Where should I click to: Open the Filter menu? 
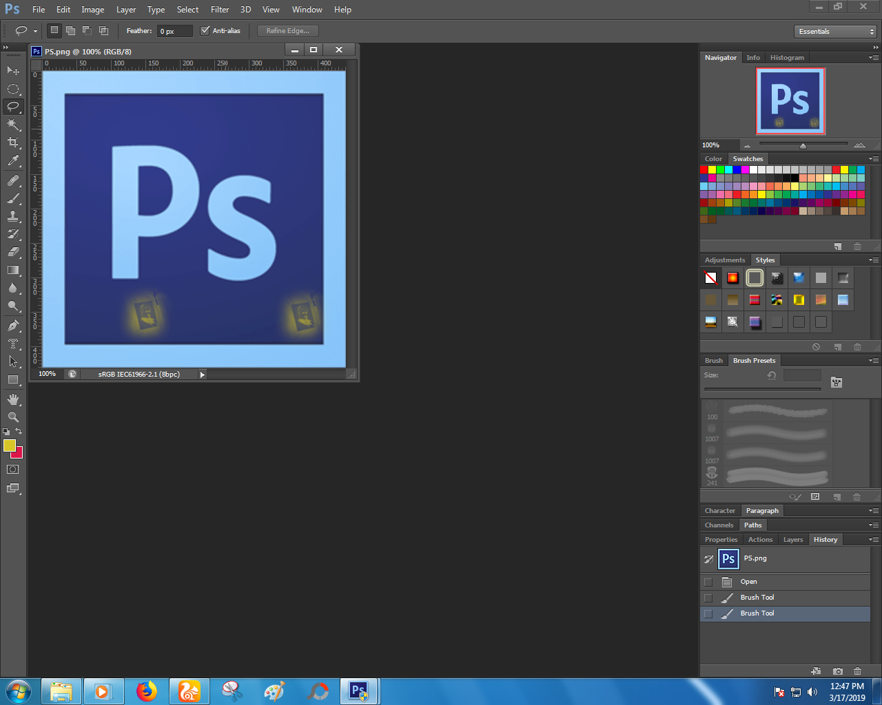(x=220, y=10)
